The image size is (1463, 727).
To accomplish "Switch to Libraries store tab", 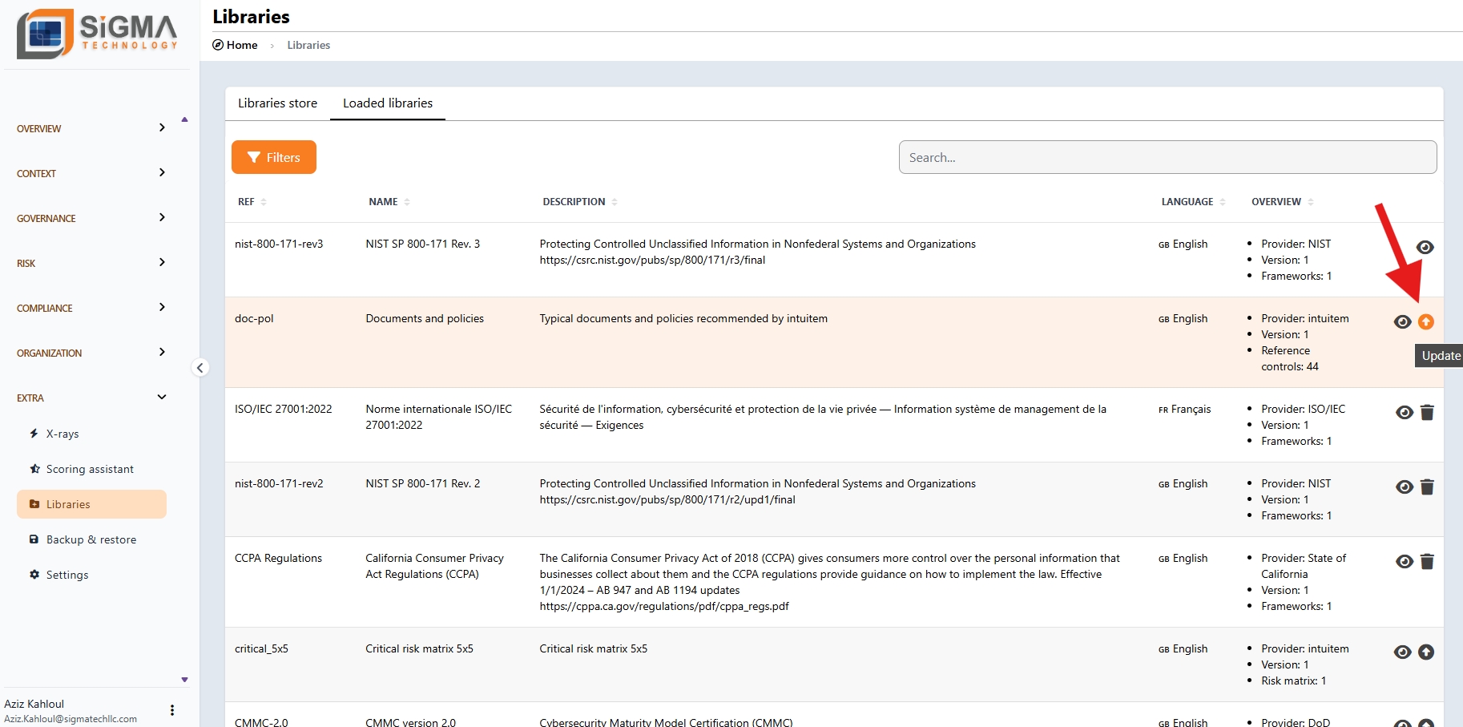I will 277,103.
